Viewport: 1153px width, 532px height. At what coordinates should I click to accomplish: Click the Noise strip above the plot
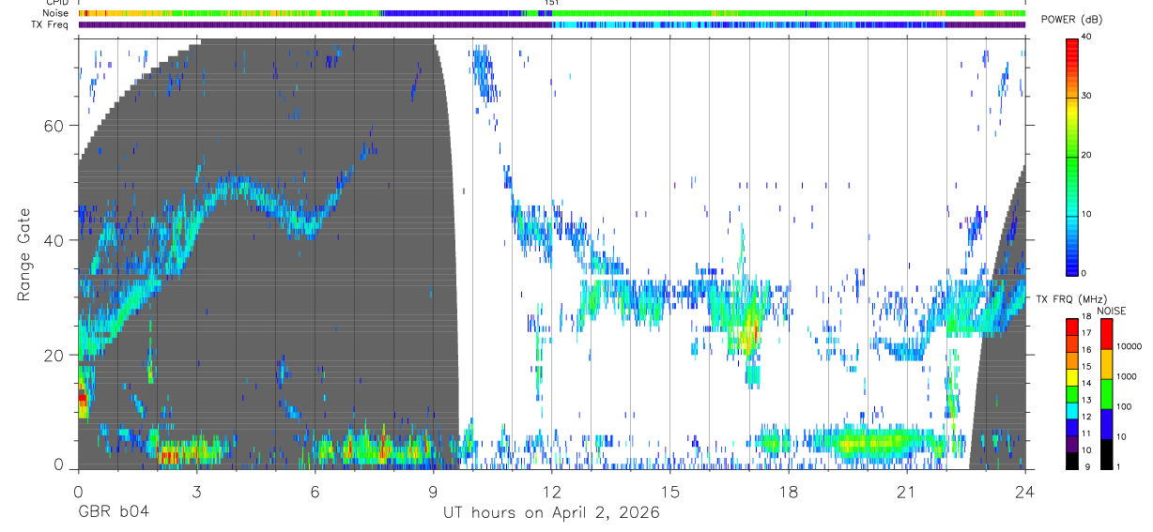tap(552, 13)
